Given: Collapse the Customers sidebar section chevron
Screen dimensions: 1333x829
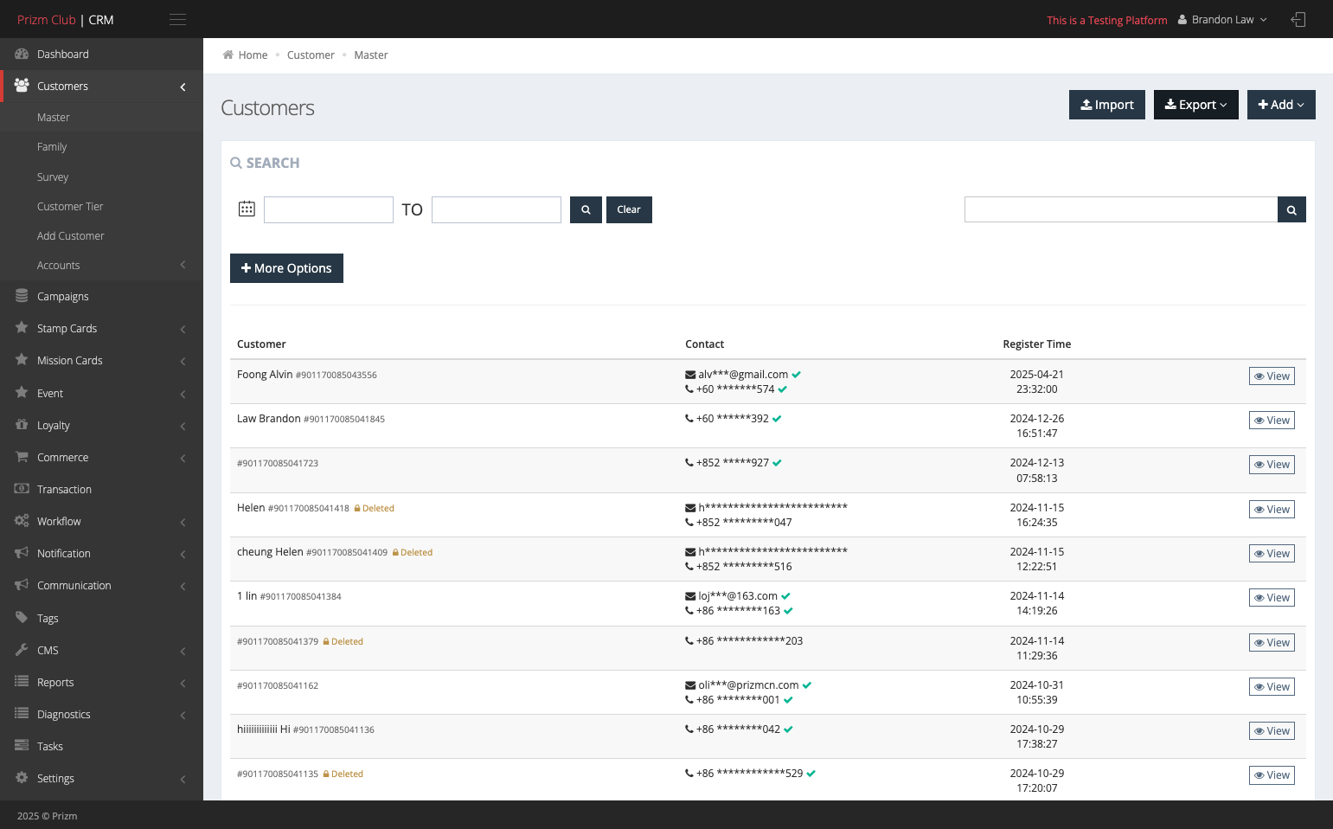Looking at the screenshot, I should [x=183, y=87].
